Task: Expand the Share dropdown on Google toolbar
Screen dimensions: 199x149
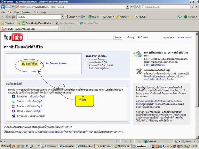Action: 99,17
